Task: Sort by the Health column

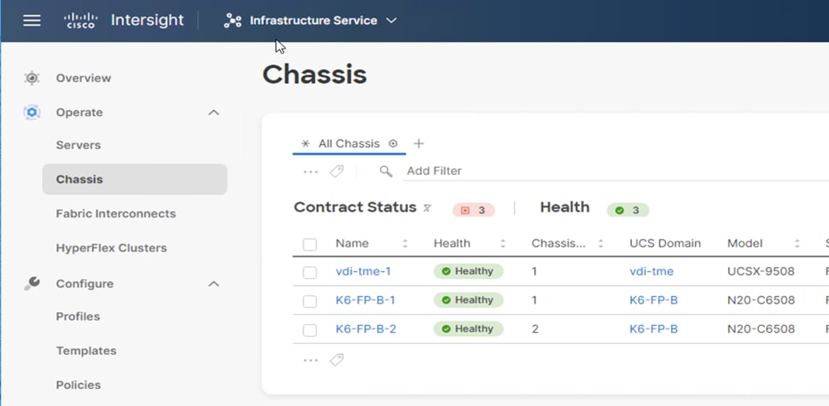Action: point(503,243)
